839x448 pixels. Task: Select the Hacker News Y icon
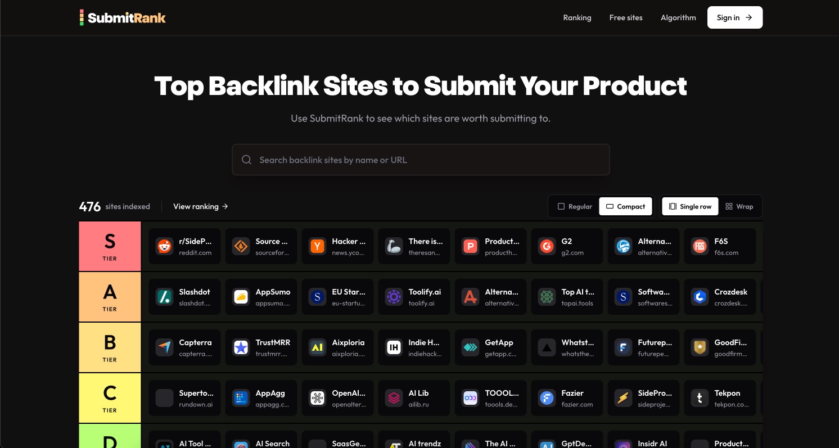point(318,246)
